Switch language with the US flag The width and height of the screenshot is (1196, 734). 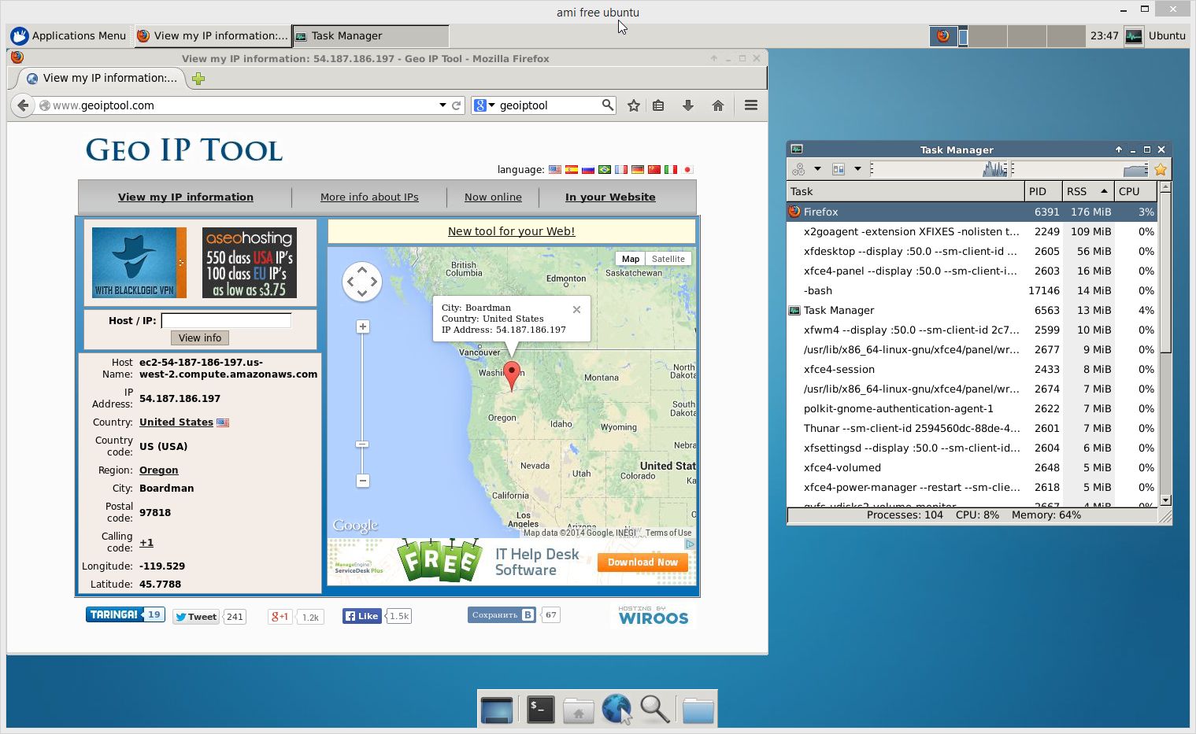[x=555, y=169]
